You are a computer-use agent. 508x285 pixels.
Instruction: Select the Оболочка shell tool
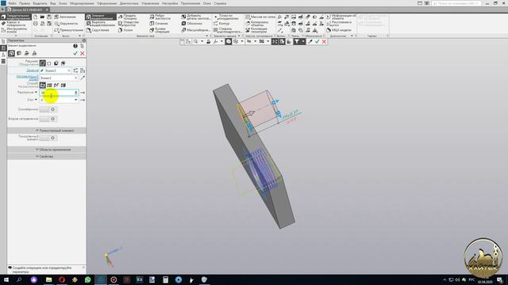(191, 24)
